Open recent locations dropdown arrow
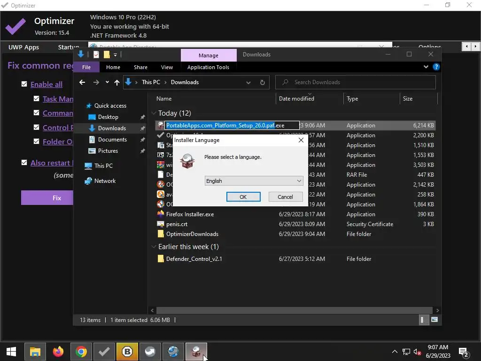481x361 pixels. pos(107,82)
